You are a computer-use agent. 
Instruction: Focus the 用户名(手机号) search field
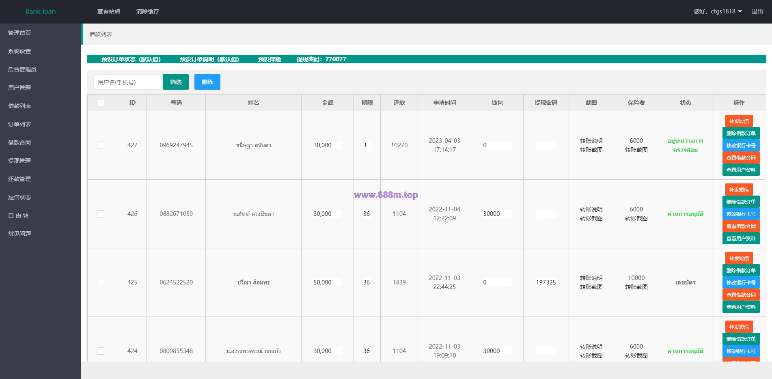(127, 82)
